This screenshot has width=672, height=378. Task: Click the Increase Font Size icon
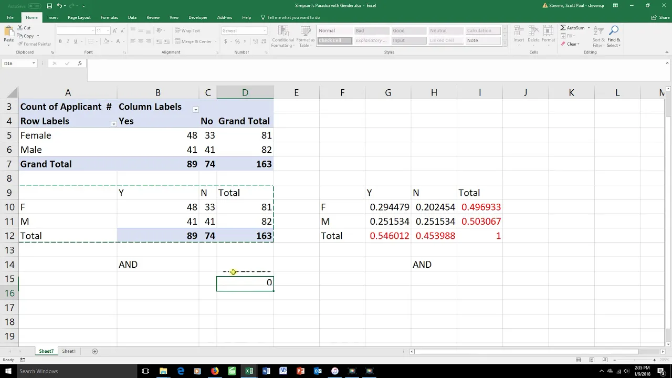tap(114, 30)
